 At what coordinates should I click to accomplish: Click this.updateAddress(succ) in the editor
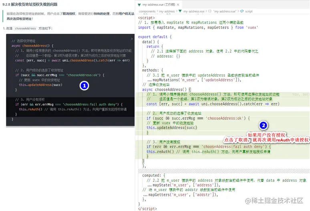[x=171, y=128]
